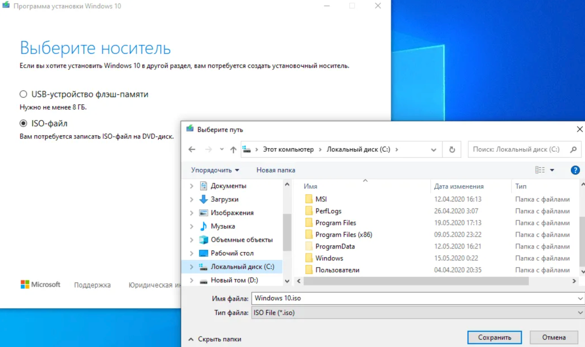The image size is (585, 347).
Task: Expand Рабочий стол tree node
Action: pyautogui.click(x=191, y=253)
